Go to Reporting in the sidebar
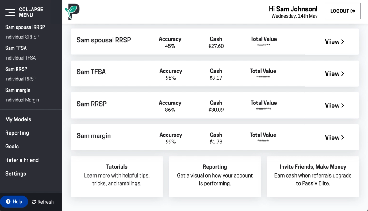Viewport: 368px width, 211px height. click(x=17, y=133)
